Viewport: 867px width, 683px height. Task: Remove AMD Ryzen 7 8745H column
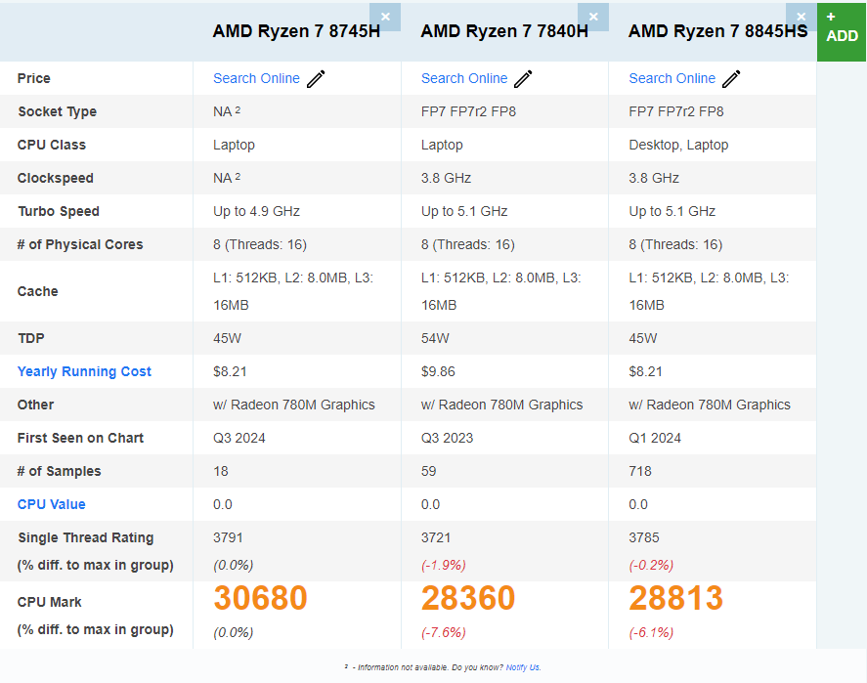click(x=385, y=18)
